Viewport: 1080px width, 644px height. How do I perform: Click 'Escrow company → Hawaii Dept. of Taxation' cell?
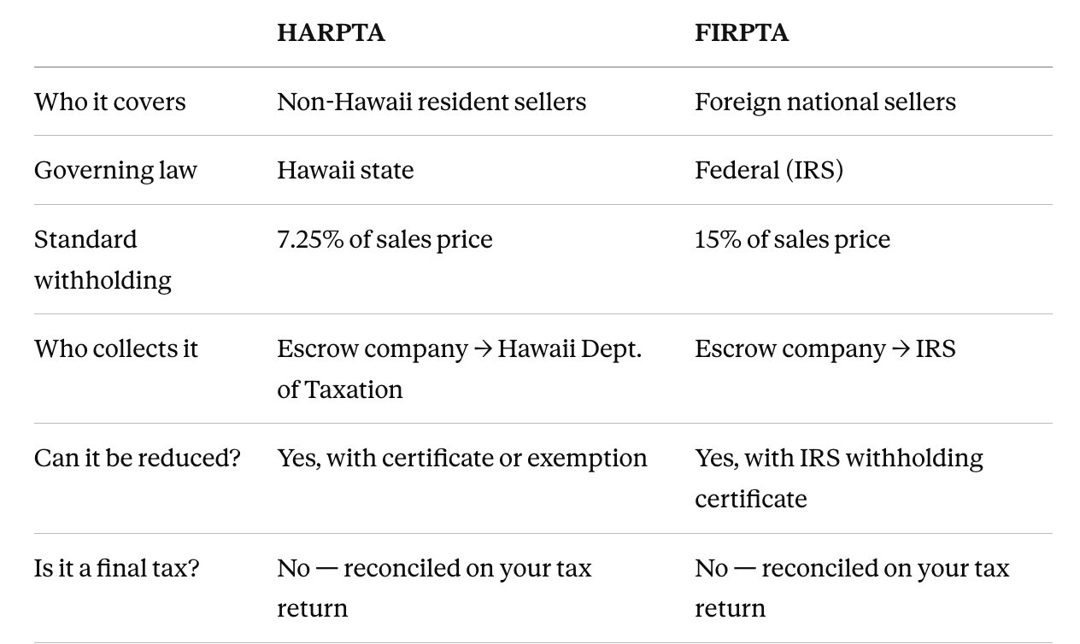point(459,368)
